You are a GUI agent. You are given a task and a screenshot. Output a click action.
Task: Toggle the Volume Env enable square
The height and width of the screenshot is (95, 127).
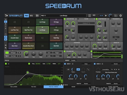click(65, 51)
